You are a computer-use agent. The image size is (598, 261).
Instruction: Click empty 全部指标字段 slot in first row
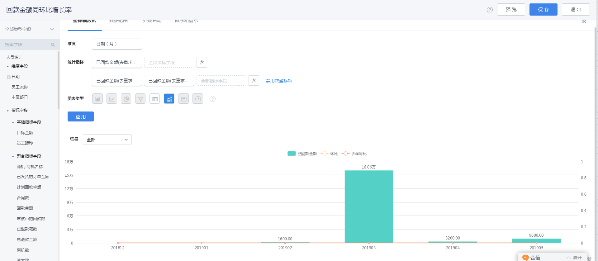click(169, 62)
